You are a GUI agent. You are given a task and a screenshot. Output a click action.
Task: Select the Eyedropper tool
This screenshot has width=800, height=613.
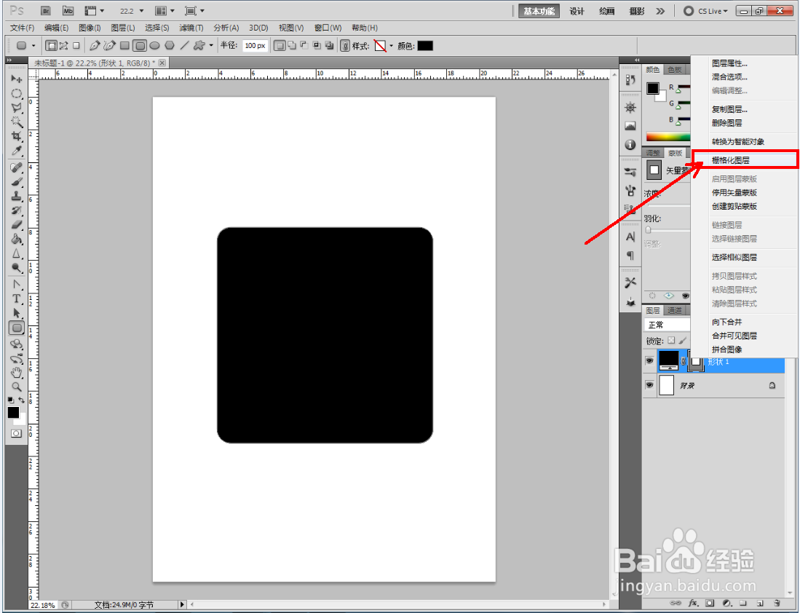pos(16,151)
